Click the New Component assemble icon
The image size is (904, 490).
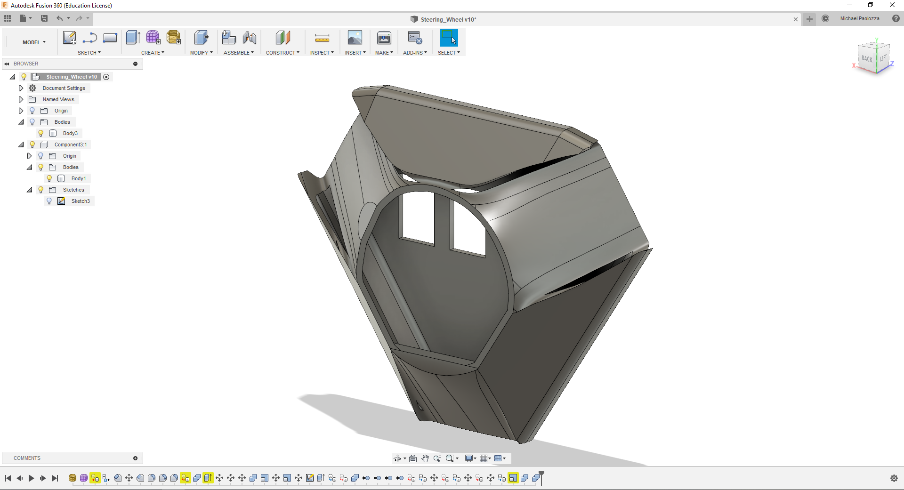click(x=229, y=38)
